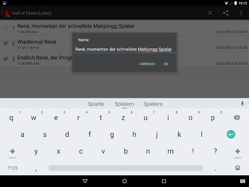Tap the ?123 symbols key

pyautogui.click(x=13, y=168)
